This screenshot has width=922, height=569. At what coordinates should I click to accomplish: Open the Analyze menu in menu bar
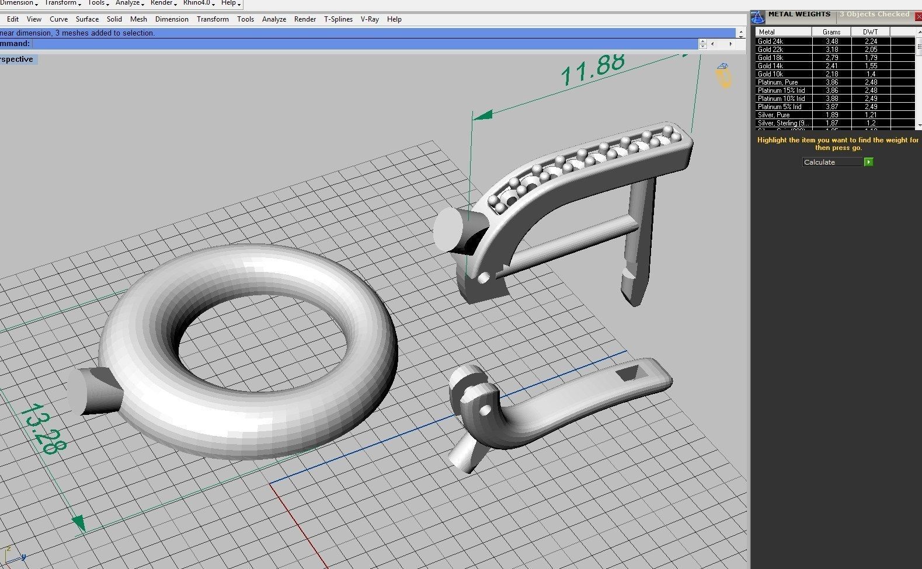tap(274, 19)
